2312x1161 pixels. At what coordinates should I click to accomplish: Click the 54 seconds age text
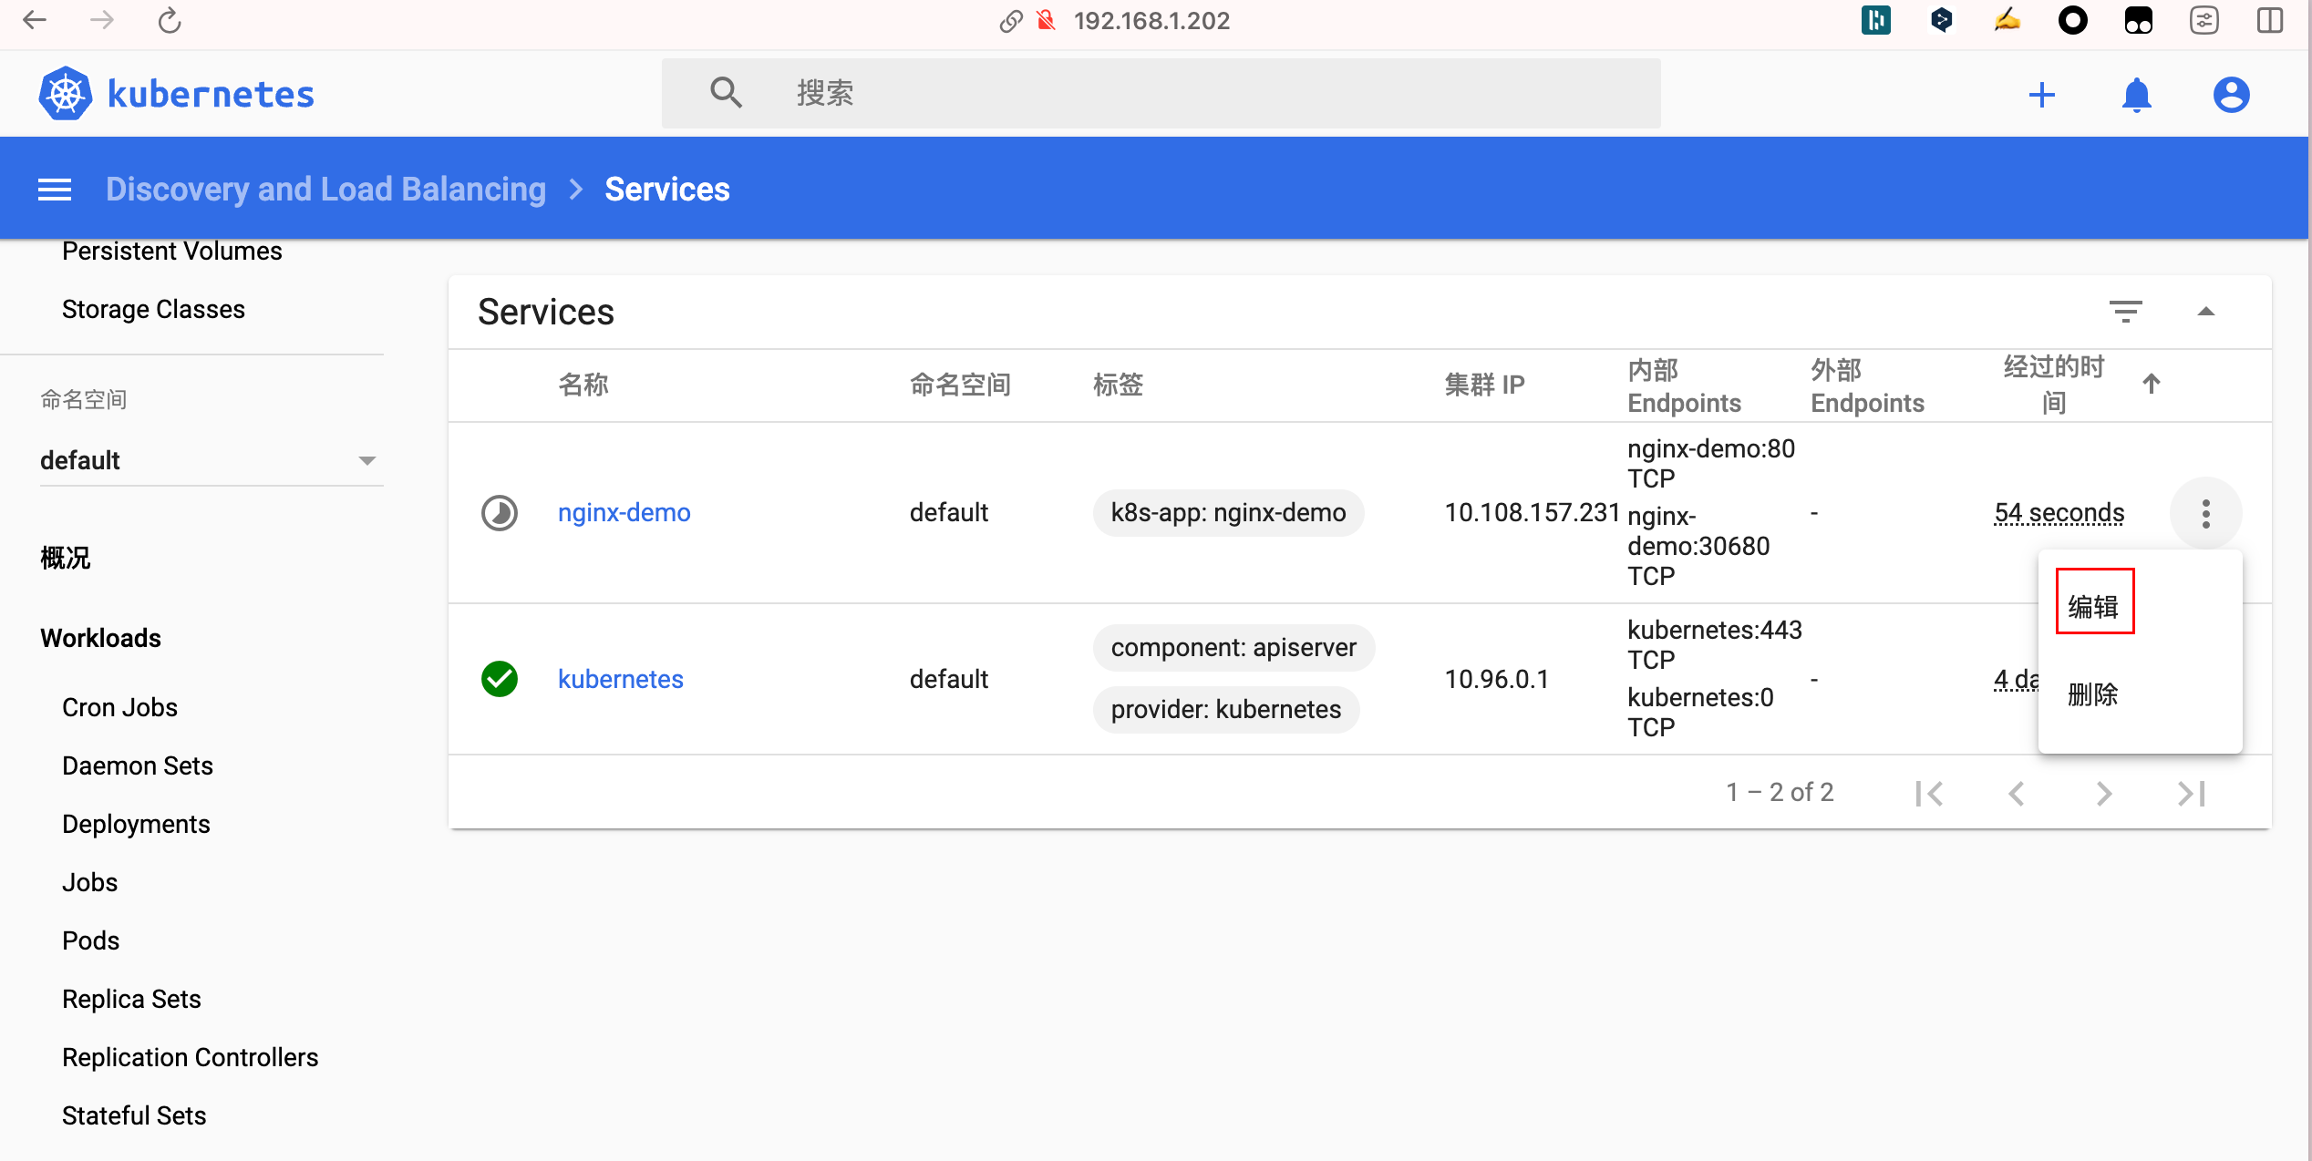pyautogui.click(x=2059, y=513)
